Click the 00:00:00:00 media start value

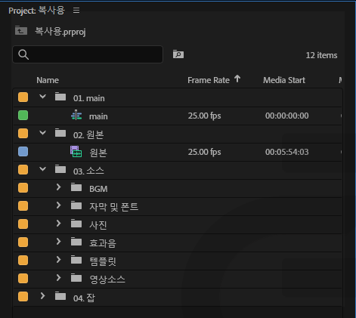[286, 116]
